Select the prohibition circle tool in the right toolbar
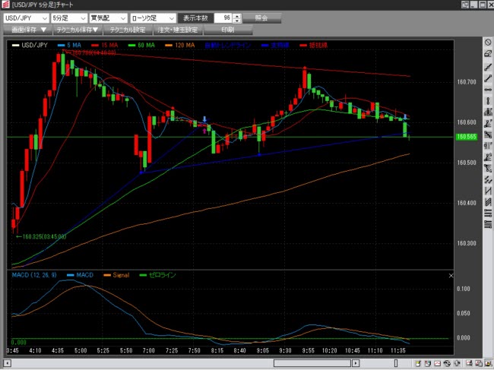Viewport: 494px width, 370px height. click(x=488, y=43)
